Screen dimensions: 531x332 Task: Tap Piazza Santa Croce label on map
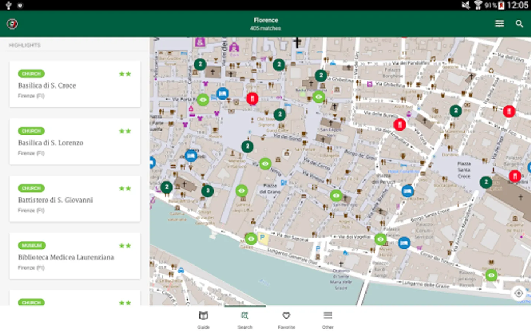coord(464,170)
